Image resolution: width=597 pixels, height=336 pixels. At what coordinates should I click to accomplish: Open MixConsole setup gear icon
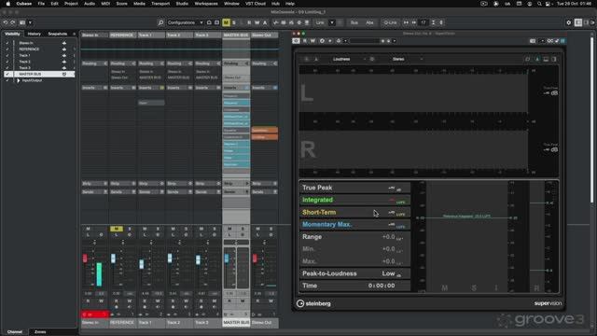[569, 22]
